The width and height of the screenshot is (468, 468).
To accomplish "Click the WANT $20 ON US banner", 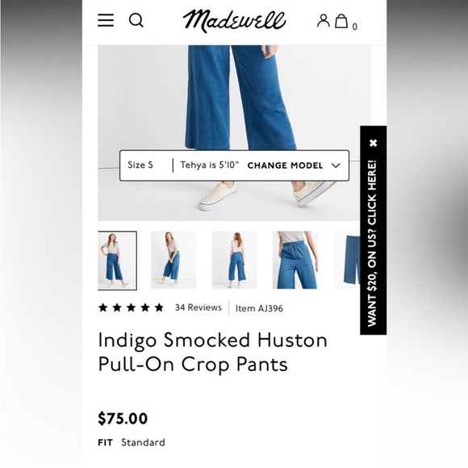I will click(372, 243).
